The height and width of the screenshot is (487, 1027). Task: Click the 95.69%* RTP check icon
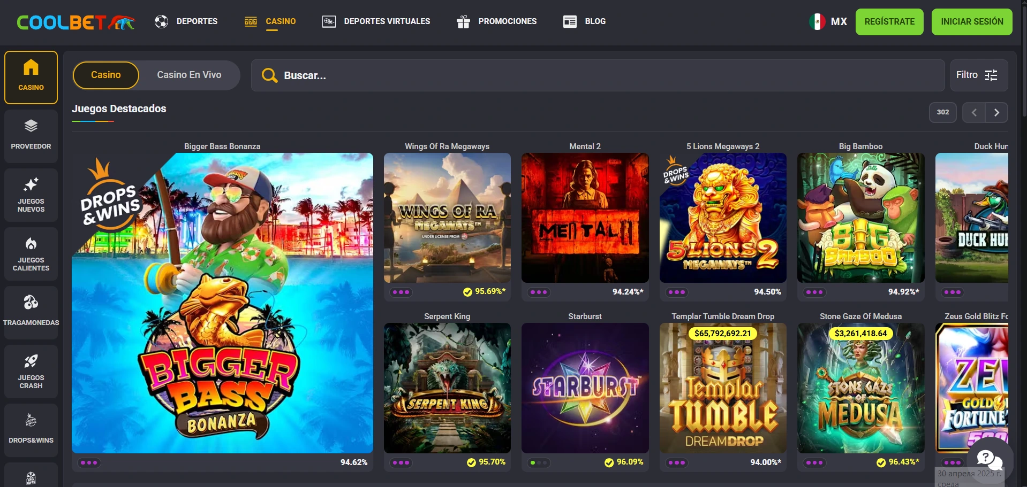pyautogui.click(x=467, y=292)
